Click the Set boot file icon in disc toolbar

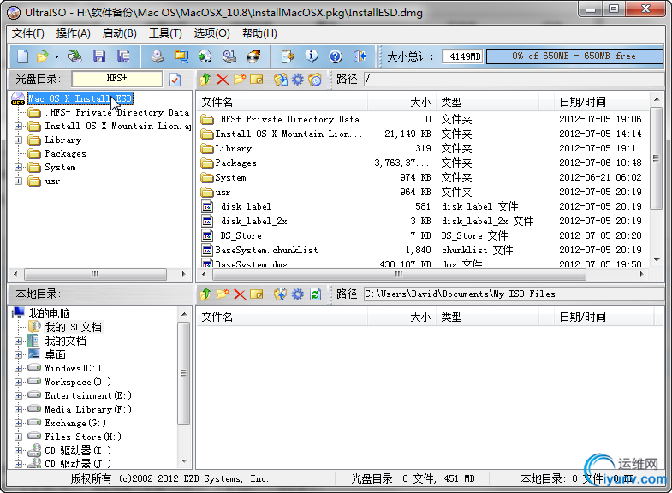pos(314,80)
